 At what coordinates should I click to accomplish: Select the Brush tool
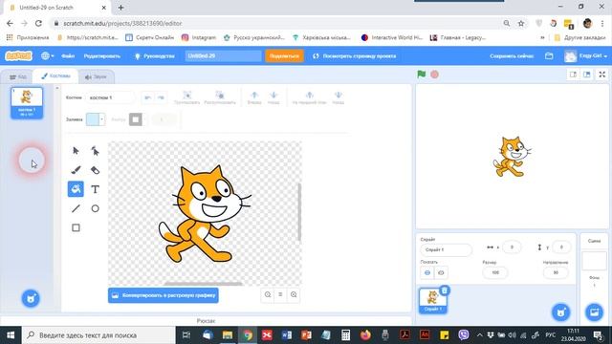pos(76,170)
